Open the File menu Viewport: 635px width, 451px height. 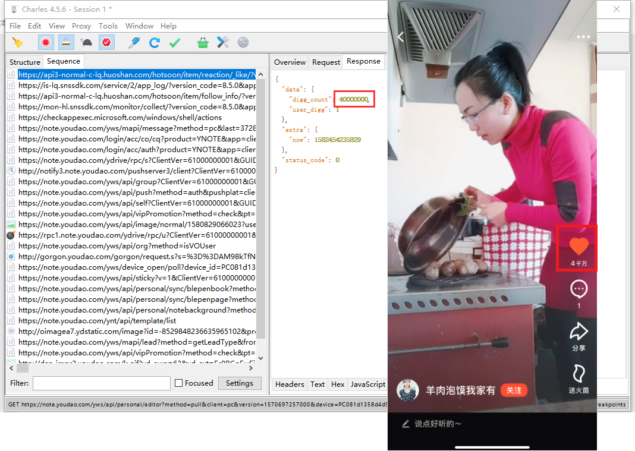15,26
